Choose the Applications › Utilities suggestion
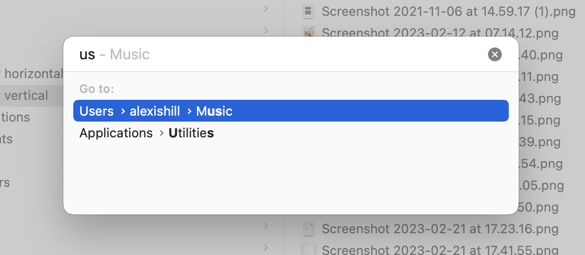 (x=146, y=133)
